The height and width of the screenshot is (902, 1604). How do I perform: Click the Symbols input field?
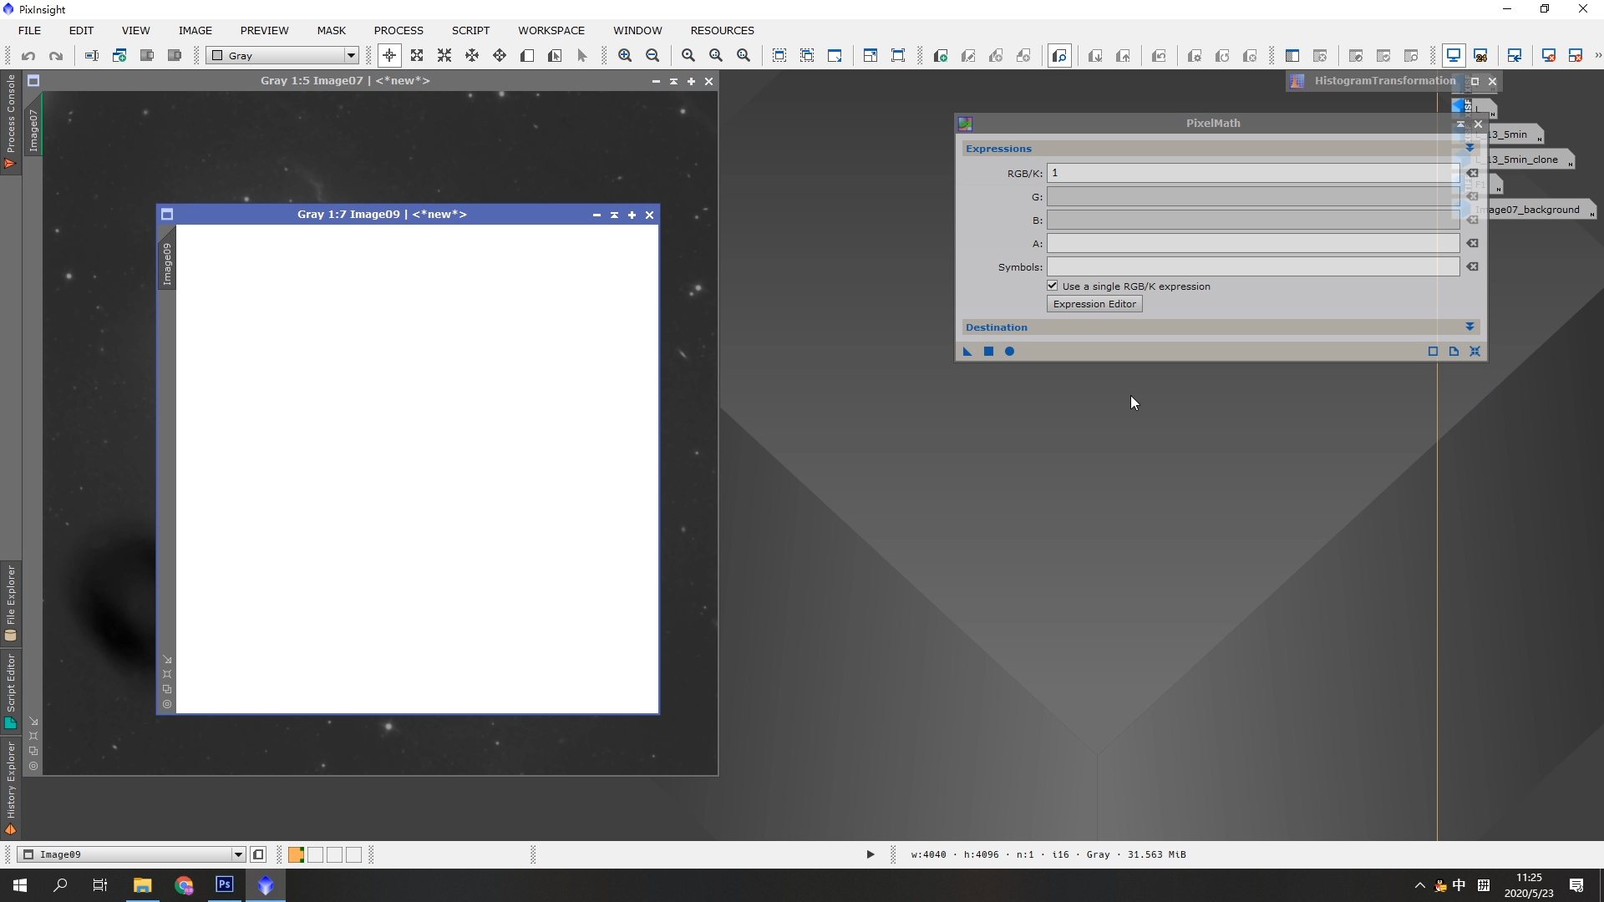1253,266
